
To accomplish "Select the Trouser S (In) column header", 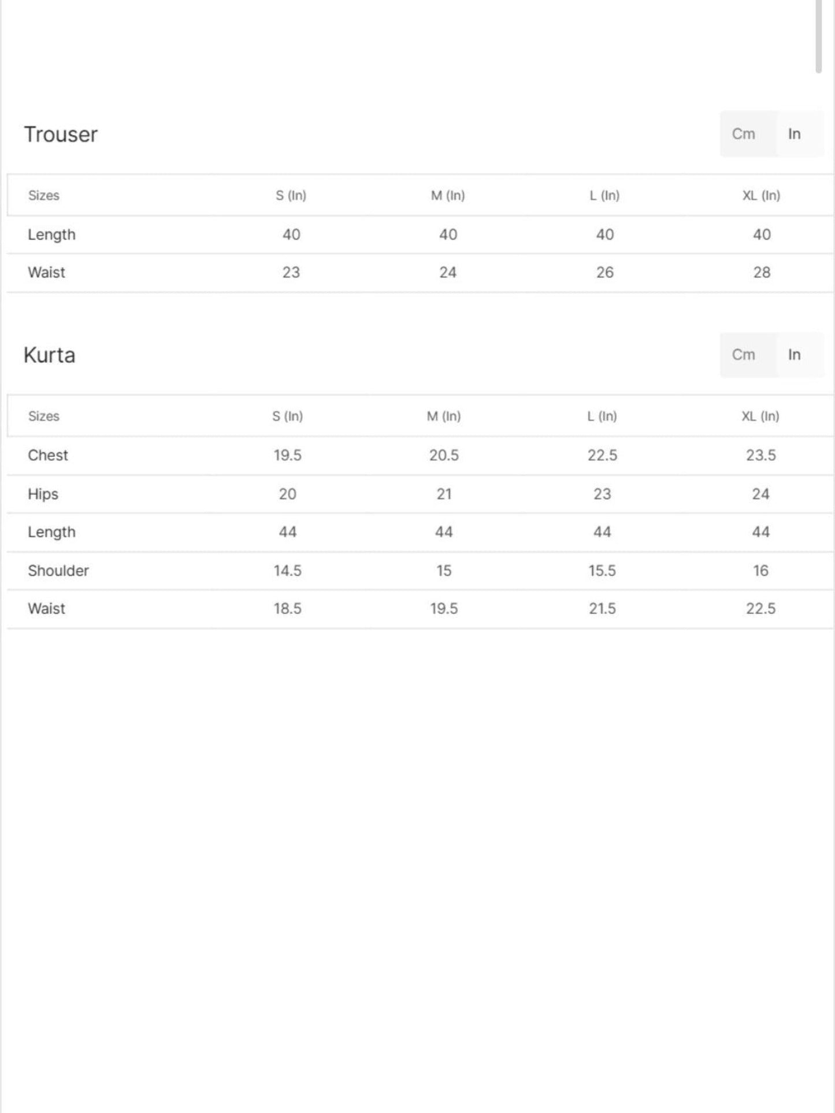I will point(291,196).
